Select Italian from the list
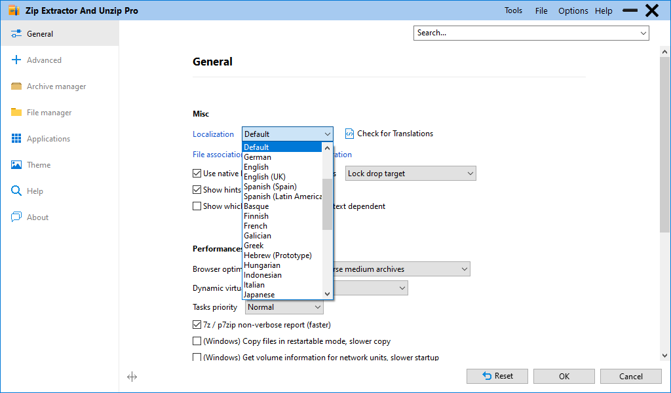This screenshot has width=671, height=393. pyautogui.click(x=282, y=285)
